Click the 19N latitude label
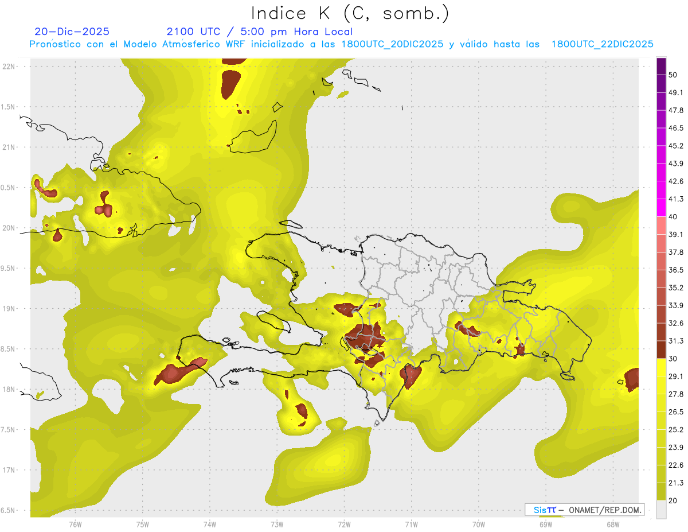Image resolution: width=688 pixels, height=532 pixels. (9, 308)
